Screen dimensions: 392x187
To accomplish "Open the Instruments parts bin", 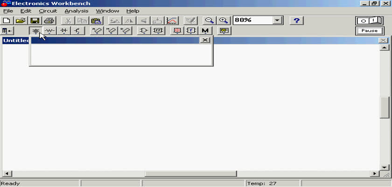I will pos(224,31).
